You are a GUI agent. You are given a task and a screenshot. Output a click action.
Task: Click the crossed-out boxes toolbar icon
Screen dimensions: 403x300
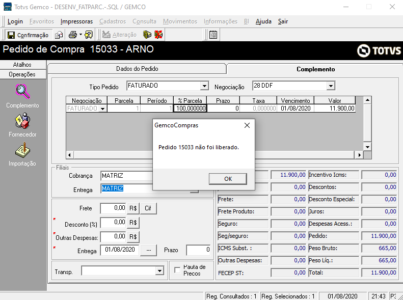pos(158,35)
